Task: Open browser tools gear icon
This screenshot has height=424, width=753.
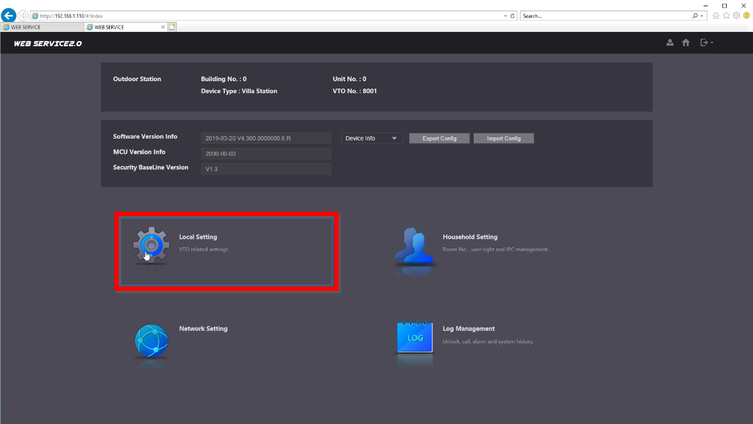Action: tap(736, 16)
